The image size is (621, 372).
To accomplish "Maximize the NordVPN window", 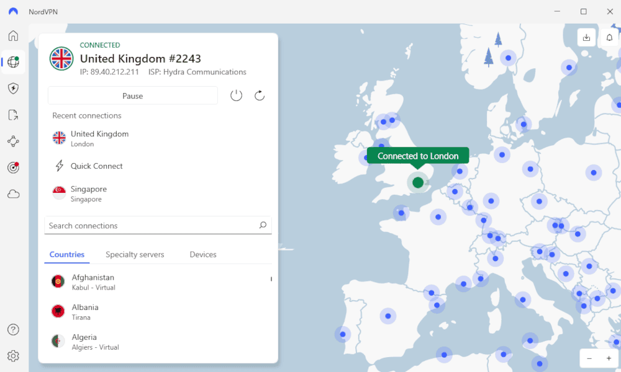I will pyautogui.click(x=583, y=11).
